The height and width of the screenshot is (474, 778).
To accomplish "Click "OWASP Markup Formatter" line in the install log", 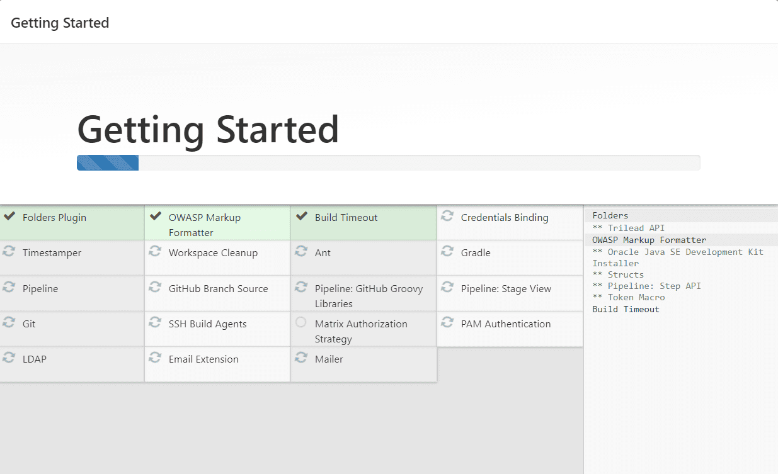I will 649,240.
